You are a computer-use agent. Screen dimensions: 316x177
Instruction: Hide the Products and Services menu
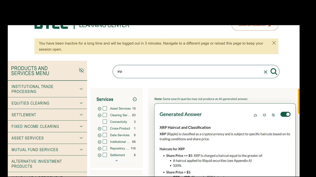(x=81, y=70)
